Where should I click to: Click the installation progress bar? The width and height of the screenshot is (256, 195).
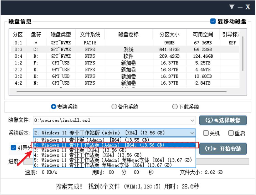pyautogui.click(x=136, y=161)
